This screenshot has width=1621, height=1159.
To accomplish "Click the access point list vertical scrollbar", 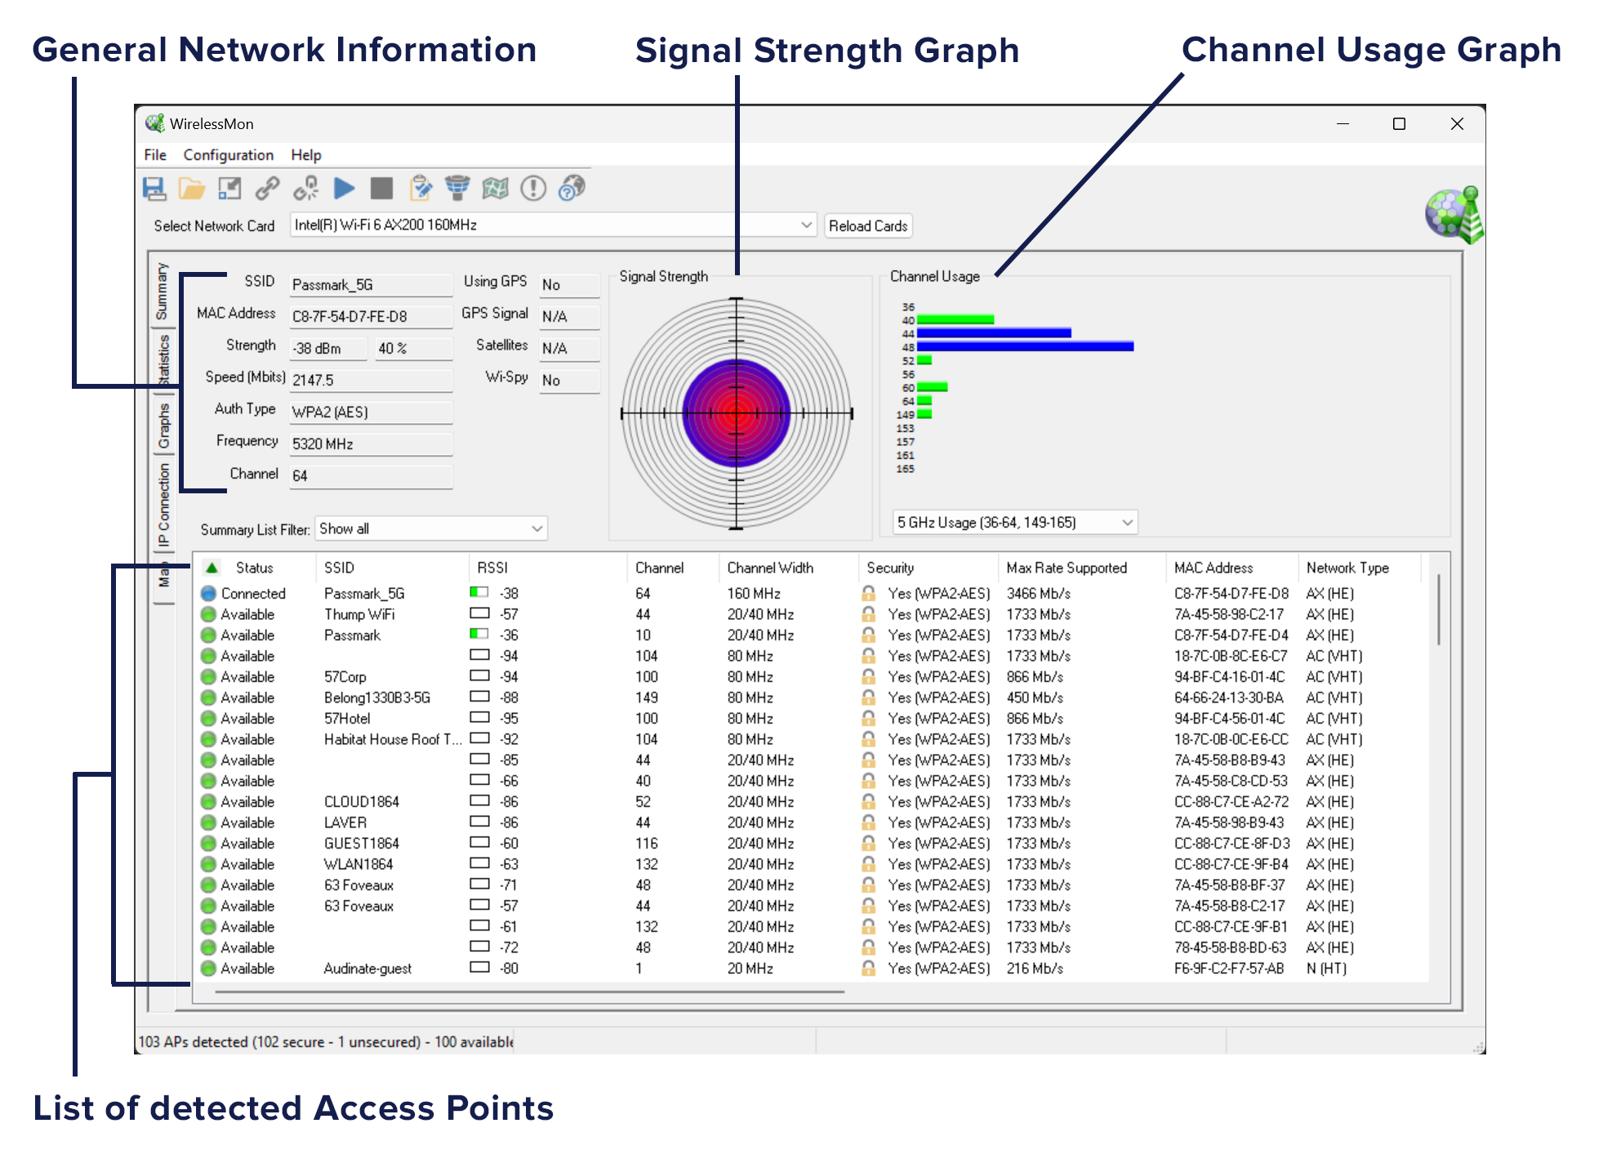I will coord(1438,610).
